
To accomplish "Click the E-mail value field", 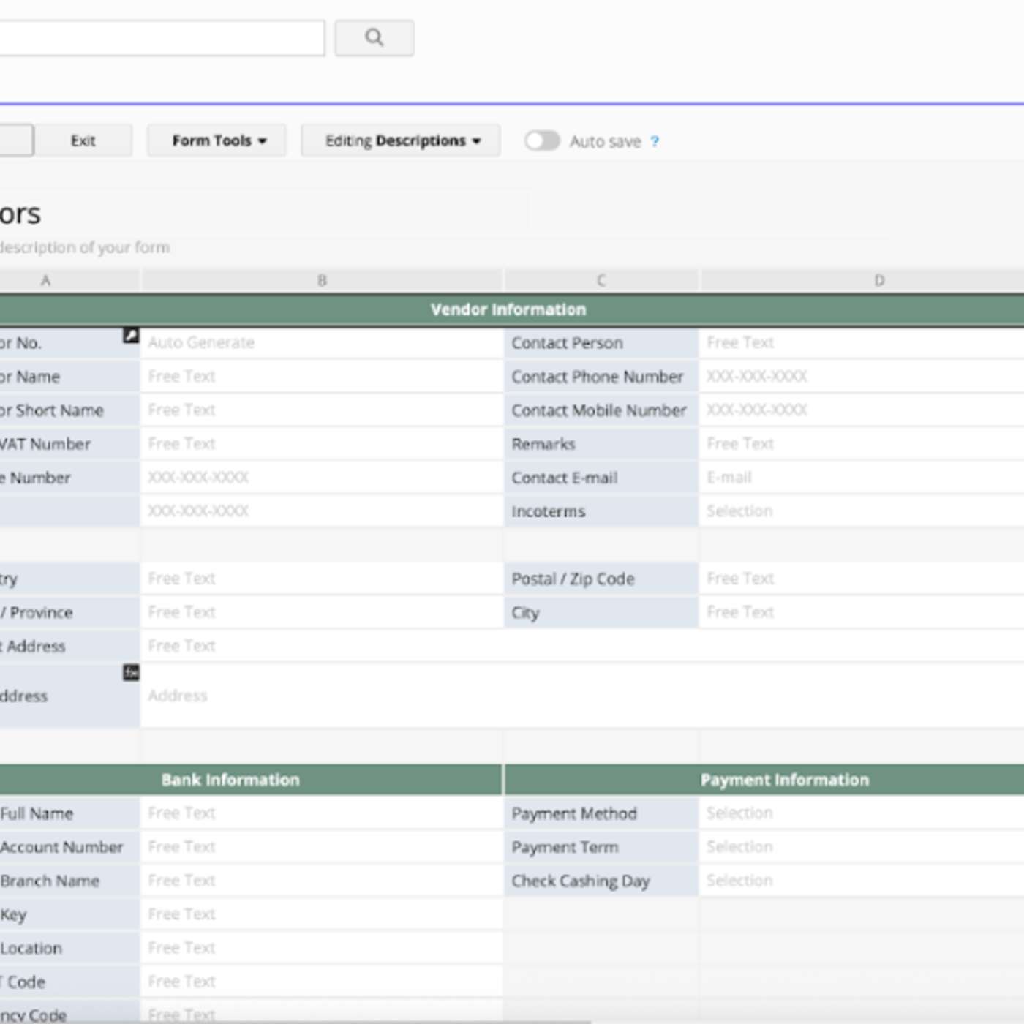I will point(862,477).
